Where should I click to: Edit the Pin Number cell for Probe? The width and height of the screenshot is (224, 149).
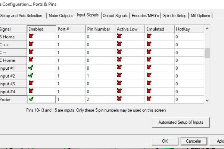pos(100,99)
